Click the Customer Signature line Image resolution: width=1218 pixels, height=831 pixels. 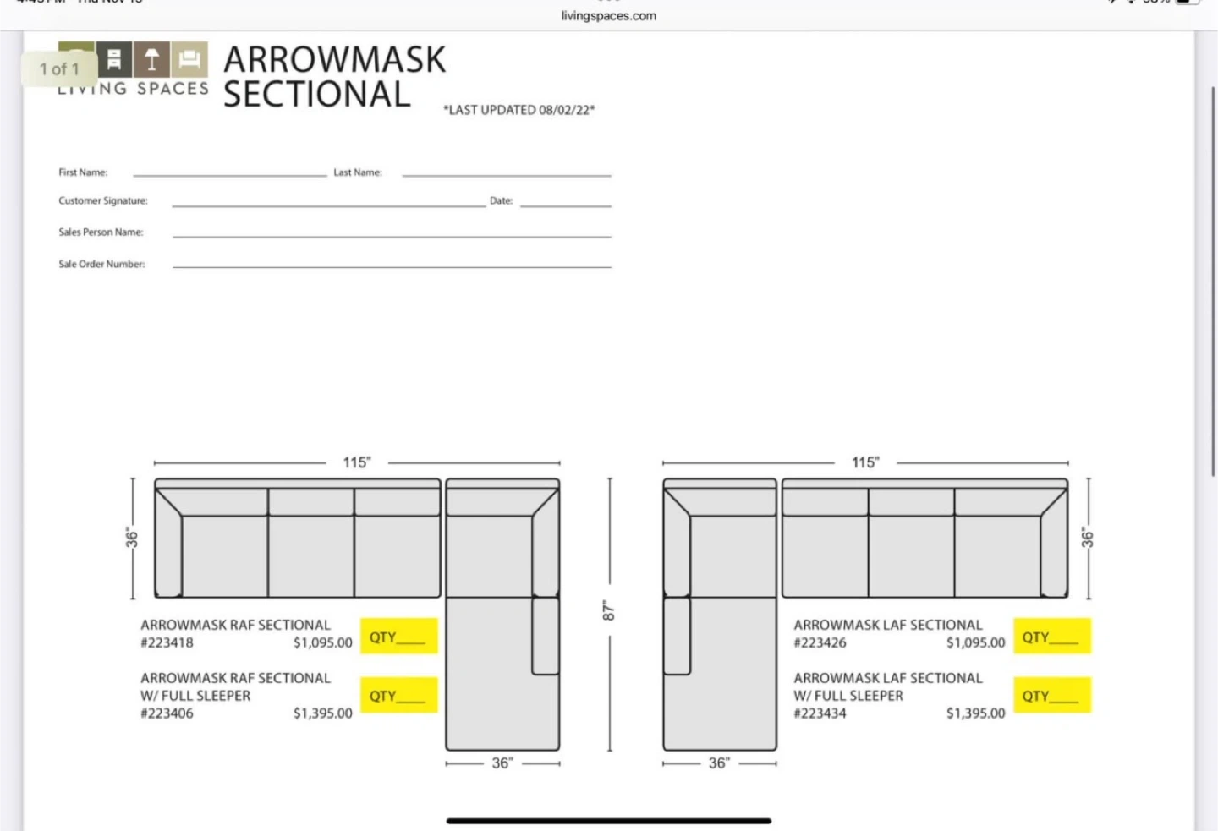click(328, 202)
